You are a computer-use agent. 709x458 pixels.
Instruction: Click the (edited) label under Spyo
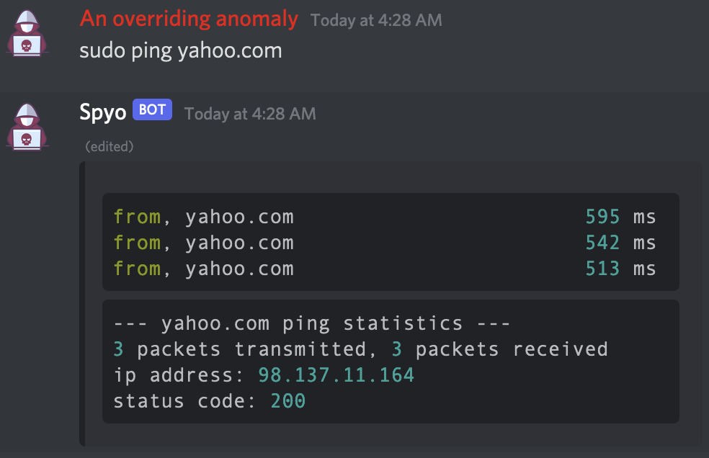point(110,147)
